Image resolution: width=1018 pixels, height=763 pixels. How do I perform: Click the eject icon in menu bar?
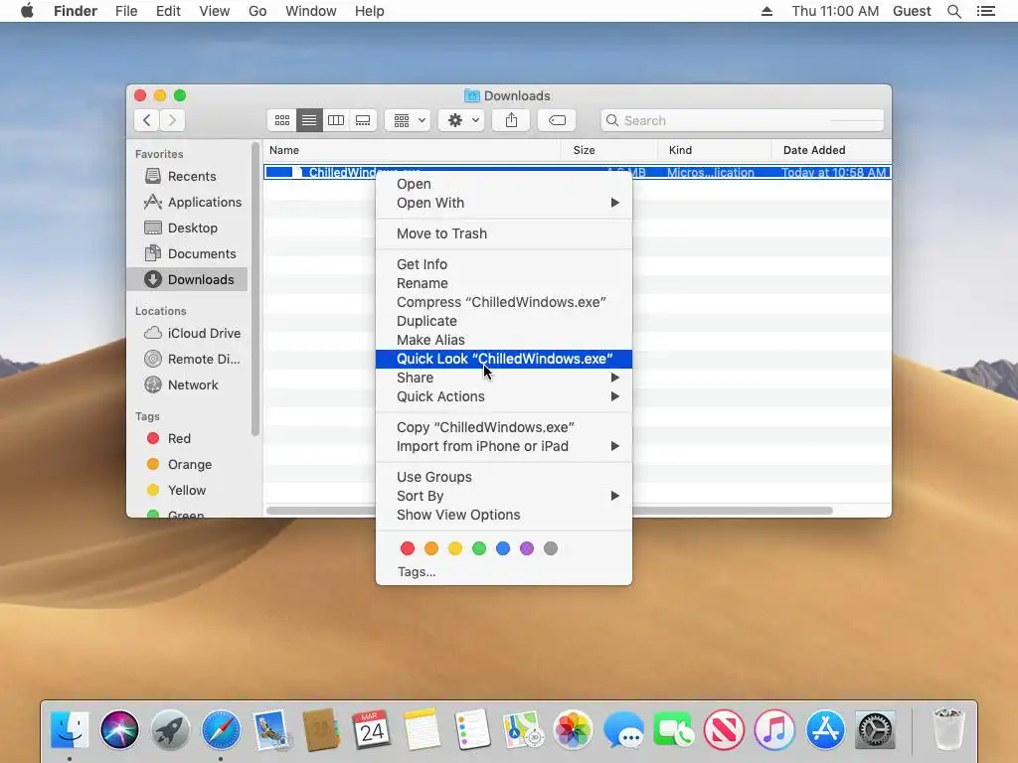tap(766, 11)
